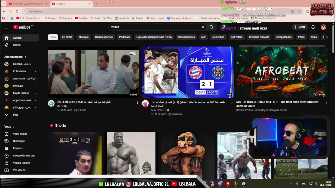Open the beIN SPORTS channel name

[158, 110]
